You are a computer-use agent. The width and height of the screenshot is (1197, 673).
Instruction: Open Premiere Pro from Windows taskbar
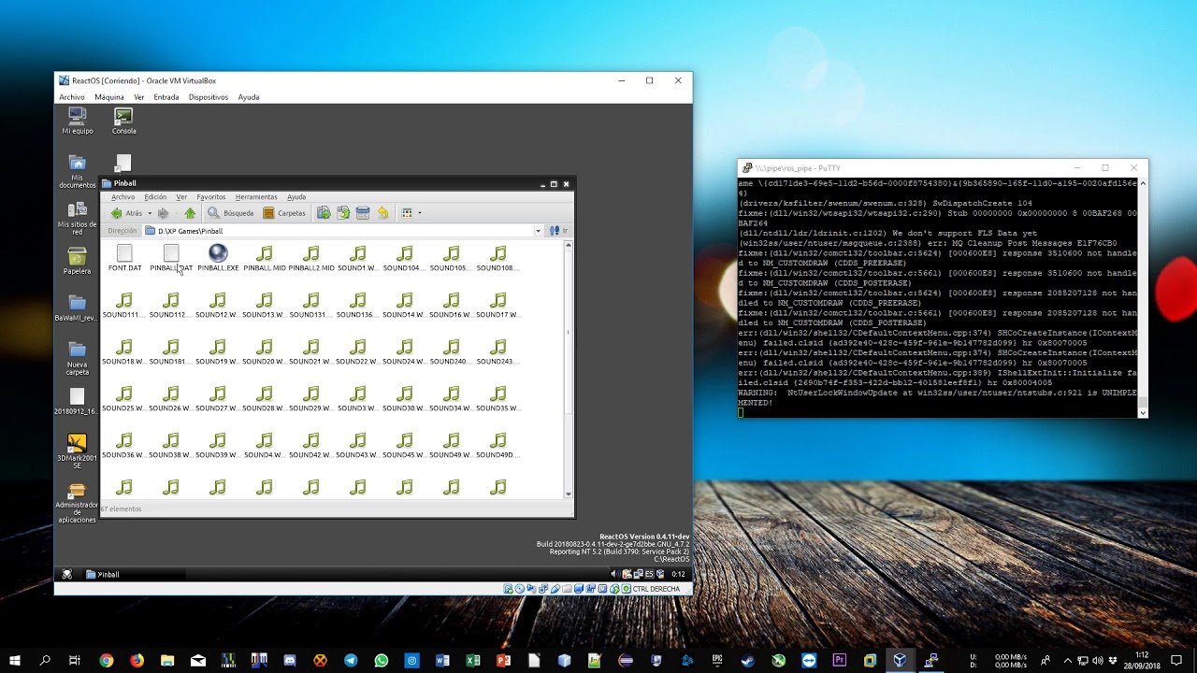click(x=840, y=661)
